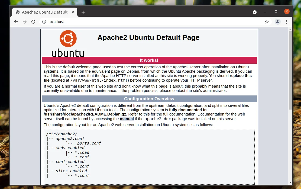Open the titlebar window menu arrow

click(x=254, y=12)
